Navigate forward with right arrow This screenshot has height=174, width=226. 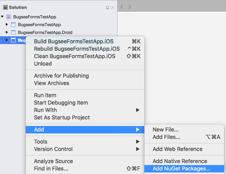(130, 7)
